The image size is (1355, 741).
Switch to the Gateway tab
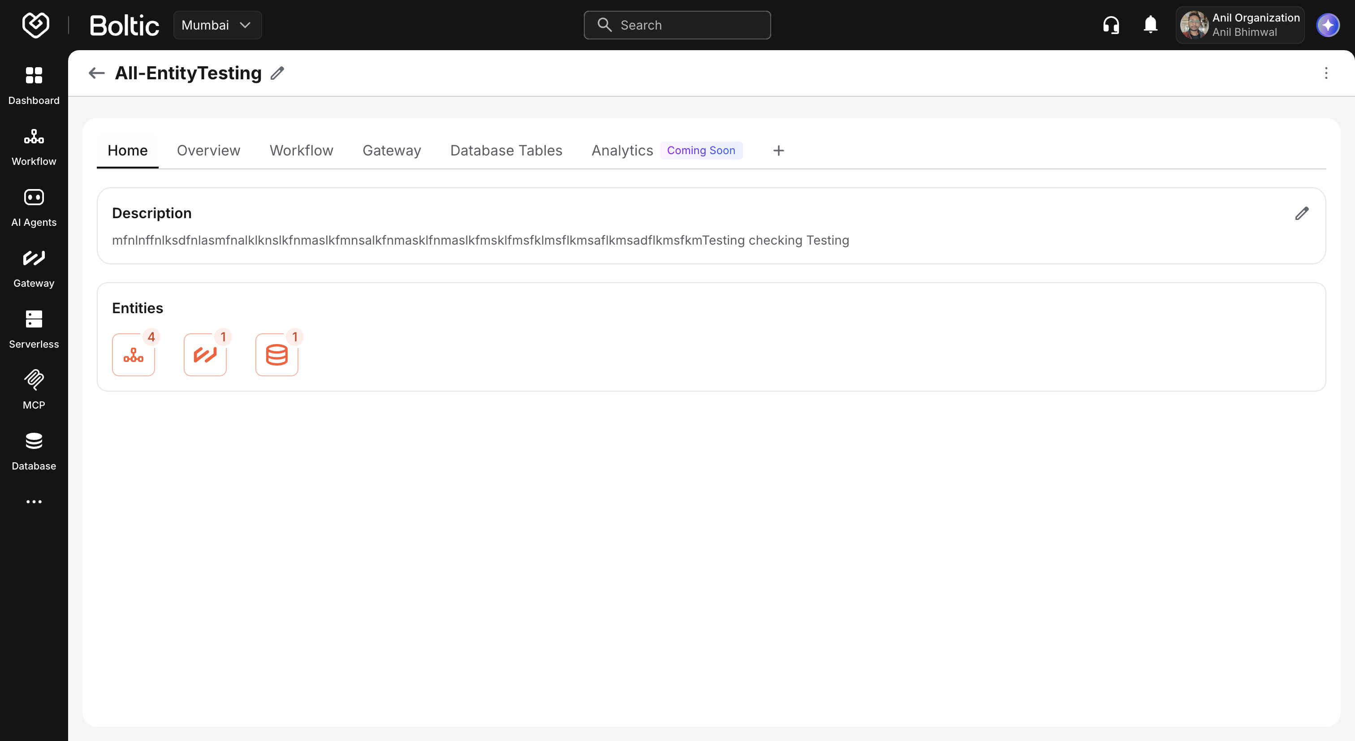(x=392, y=151)
